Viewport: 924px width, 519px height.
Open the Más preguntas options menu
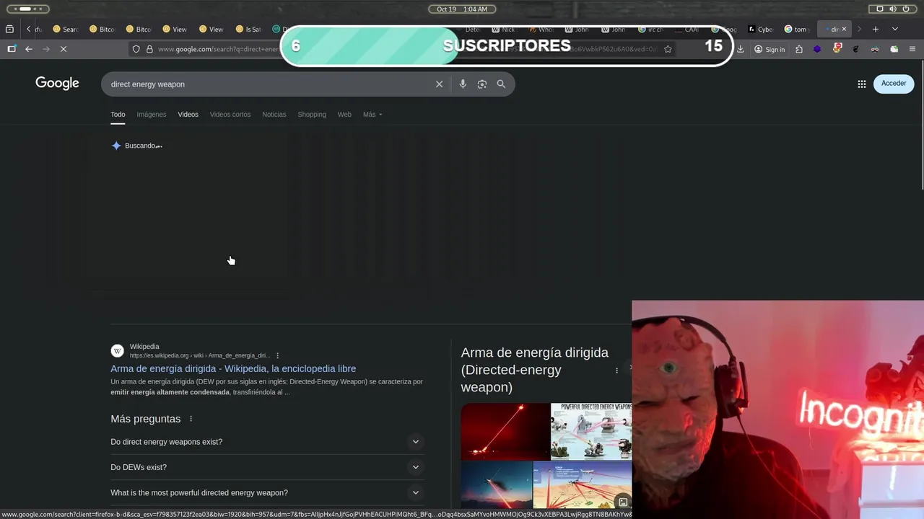click(191, 419)
